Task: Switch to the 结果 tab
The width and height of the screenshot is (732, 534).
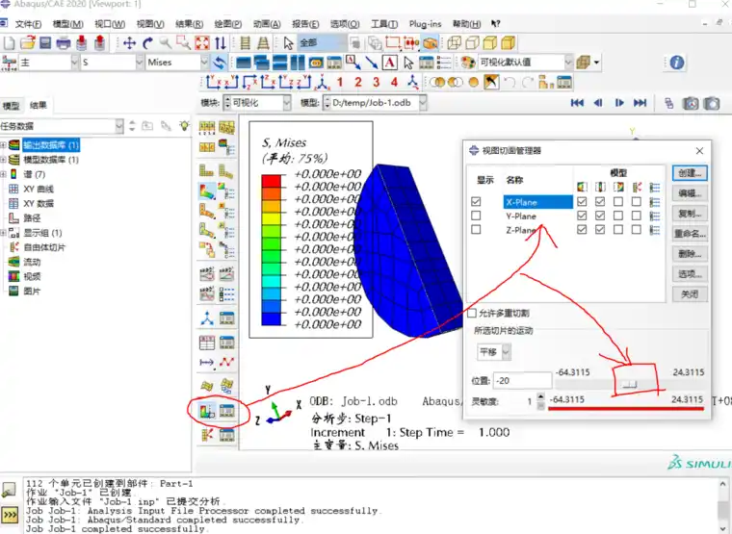Action: coord(38,106)
